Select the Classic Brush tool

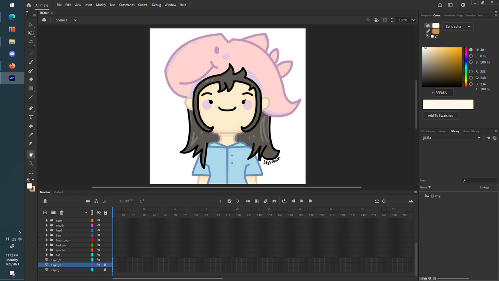tap(31, 62)
